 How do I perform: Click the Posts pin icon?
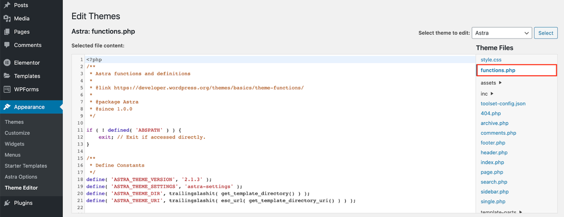[7, 5]
